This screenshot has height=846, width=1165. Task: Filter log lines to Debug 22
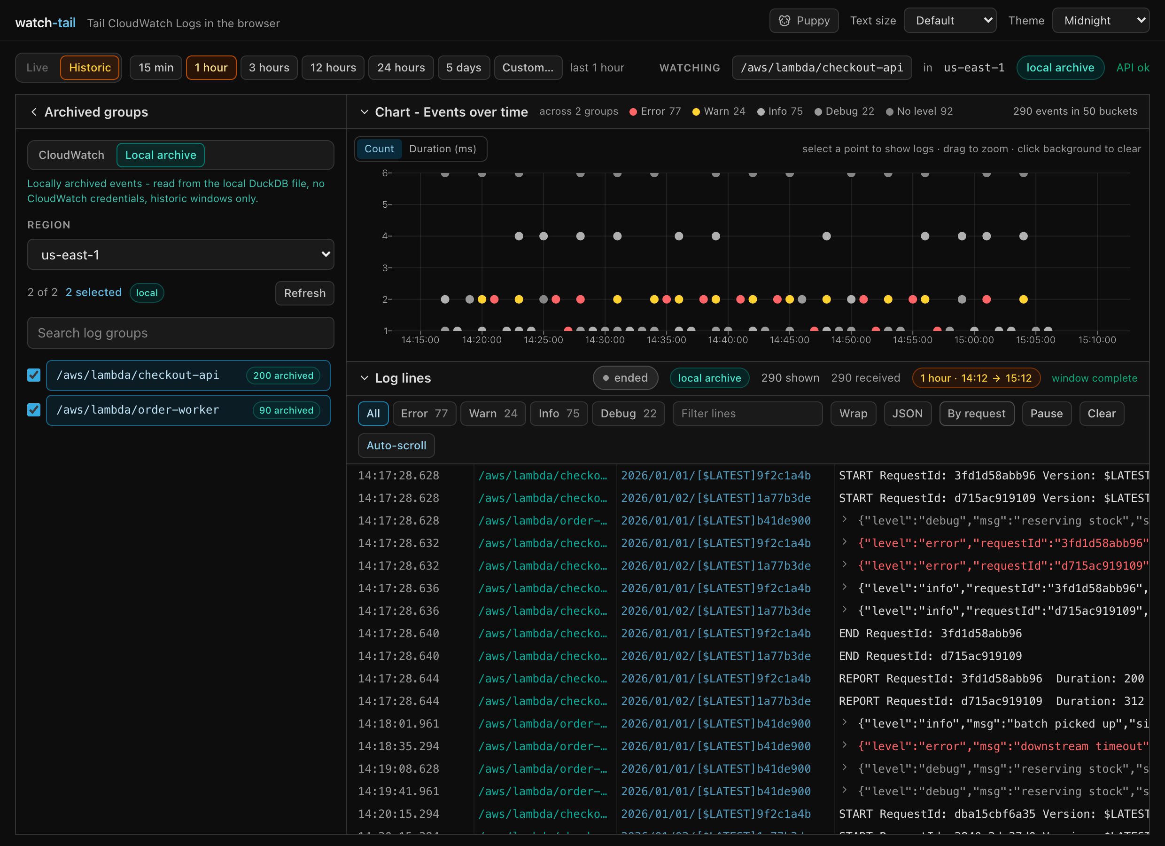click(628, 414)
